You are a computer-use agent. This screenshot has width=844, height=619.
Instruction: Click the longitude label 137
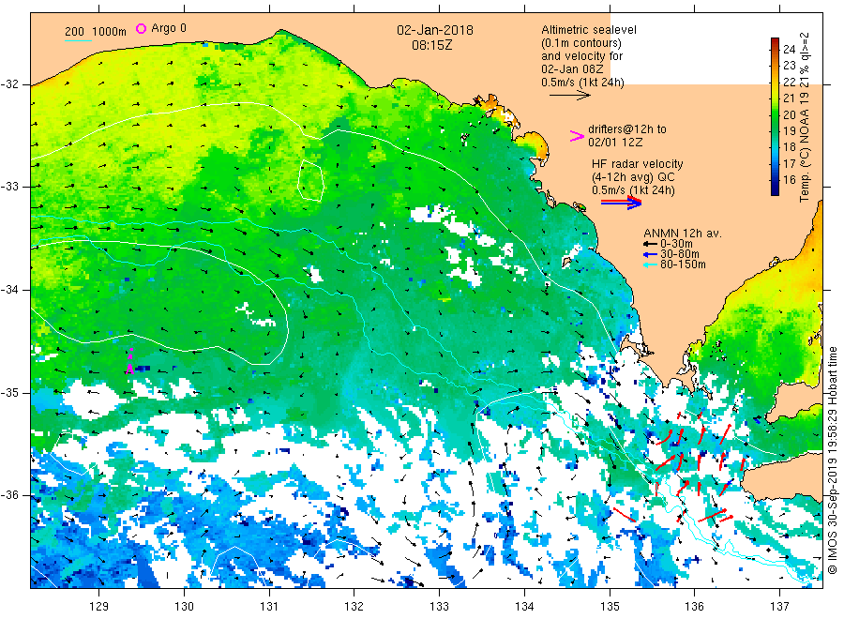[779, 607]
